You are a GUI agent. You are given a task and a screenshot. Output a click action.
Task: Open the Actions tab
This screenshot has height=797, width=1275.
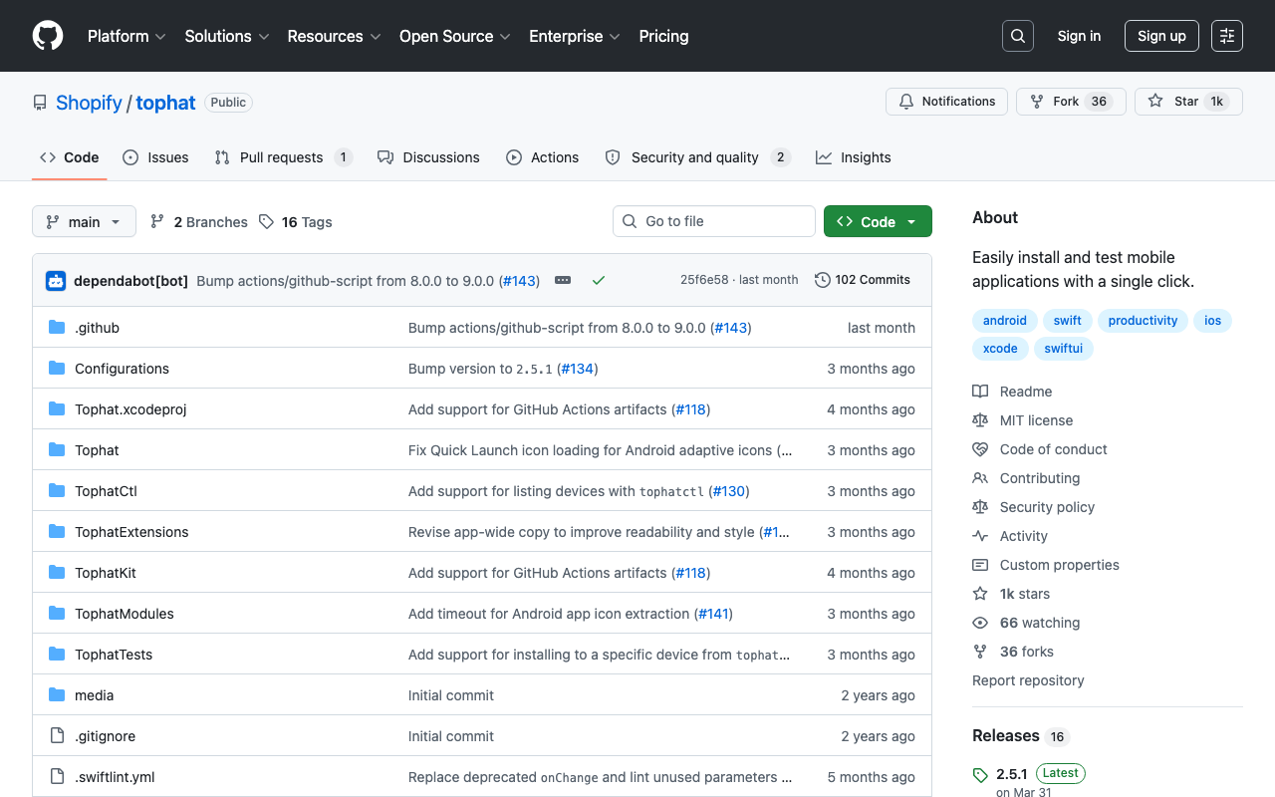tap(542, 157)
